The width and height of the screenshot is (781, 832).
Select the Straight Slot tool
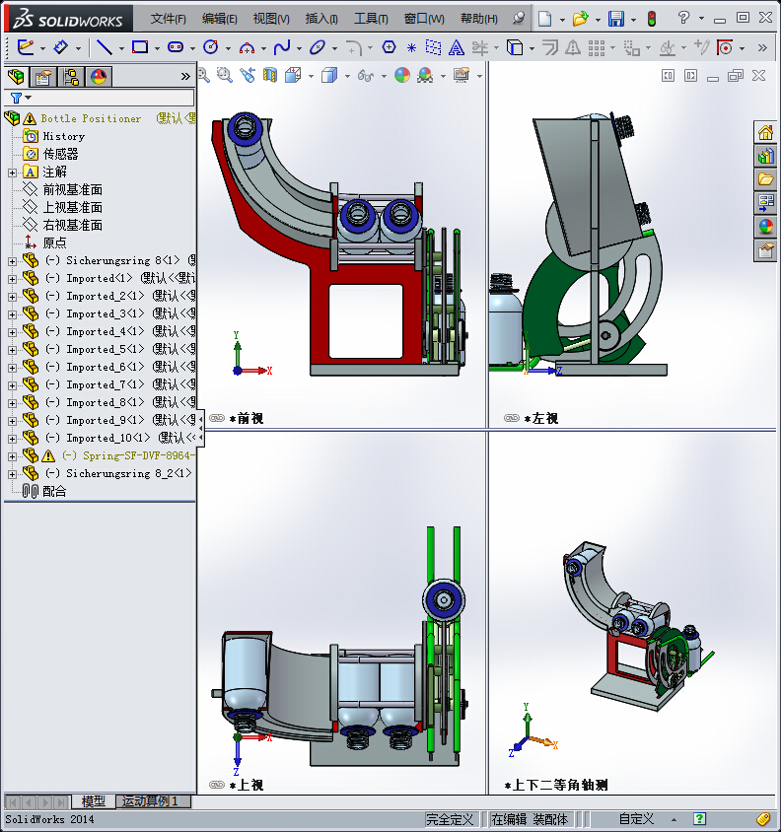(176, 47)
